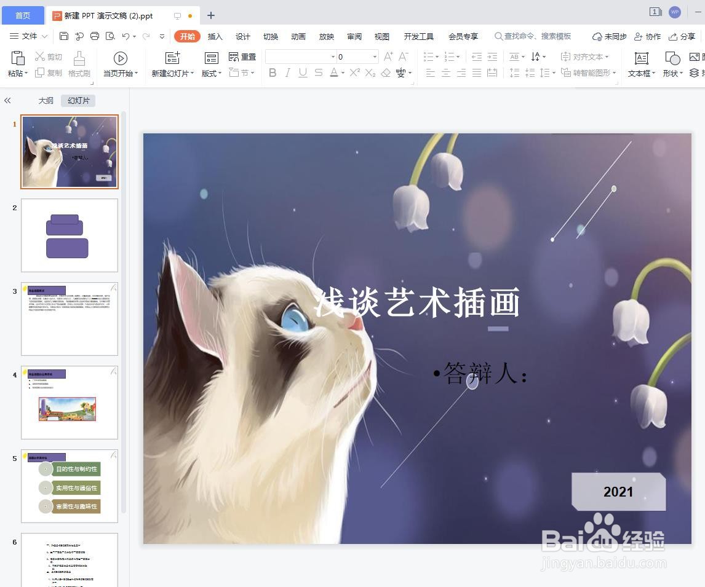Open the File (文件) menu
705x587 pixels.
coord(28,36)
